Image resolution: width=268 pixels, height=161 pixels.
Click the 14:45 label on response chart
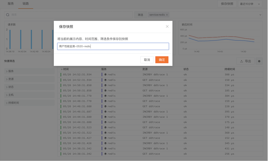tap(220, 52)
